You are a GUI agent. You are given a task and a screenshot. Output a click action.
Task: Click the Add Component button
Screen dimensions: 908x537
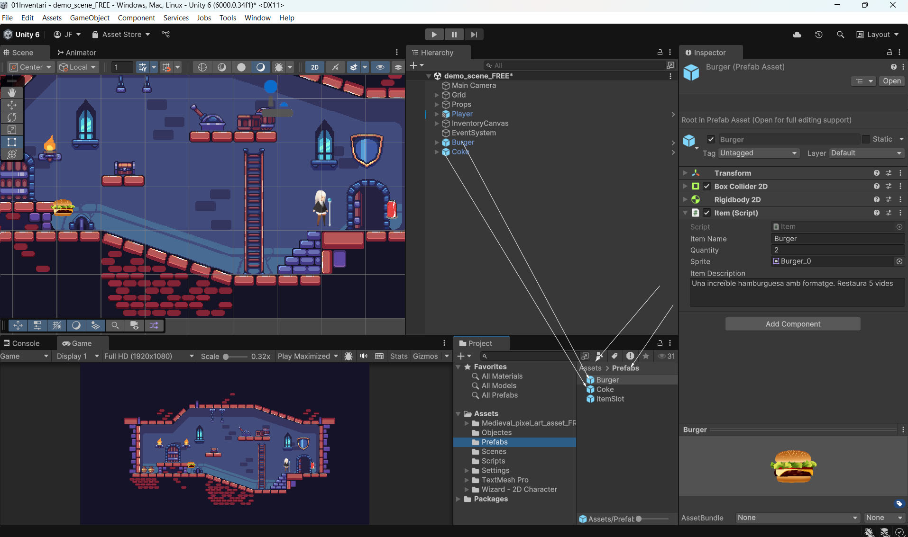pos(792,324)
